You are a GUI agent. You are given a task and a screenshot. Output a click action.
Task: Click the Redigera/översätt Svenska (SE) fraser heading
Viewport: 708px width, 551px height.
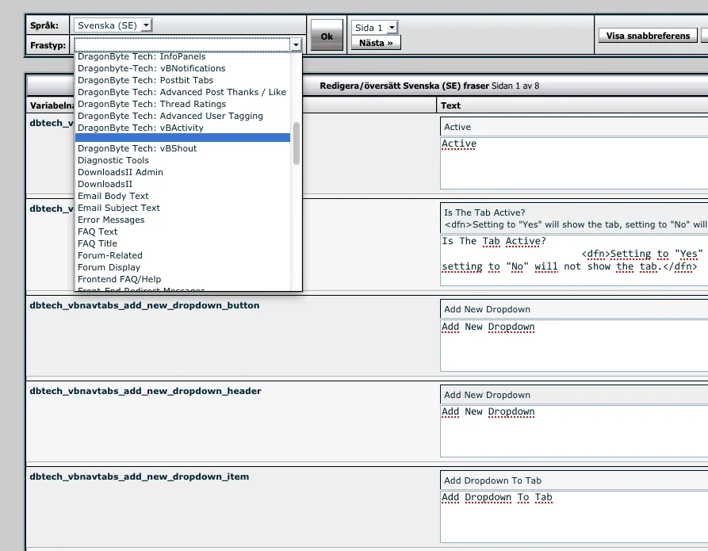(x=404, y=86)
